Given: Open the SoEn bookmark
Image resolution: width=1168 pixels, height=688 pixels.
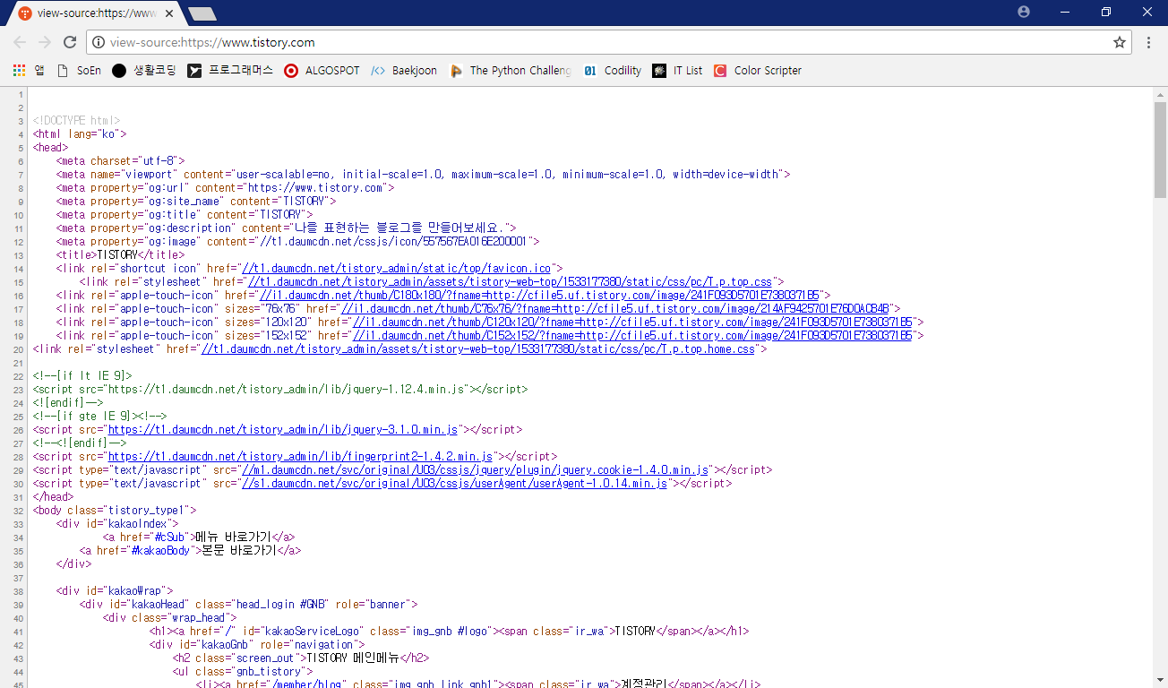Looking at the screenshot, I should (79, 70).
